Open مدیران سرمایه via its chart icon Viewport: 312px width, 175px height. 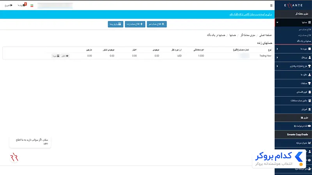(309, 143)
